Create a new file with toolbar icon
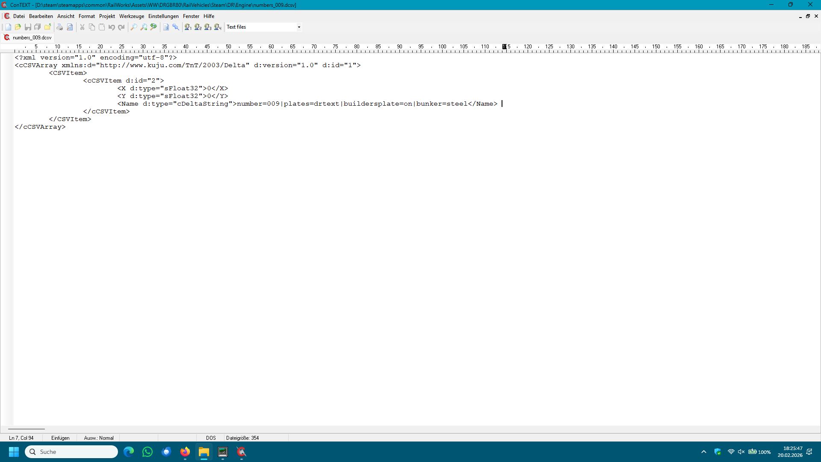Screen dimensions: 821x462 8,27
